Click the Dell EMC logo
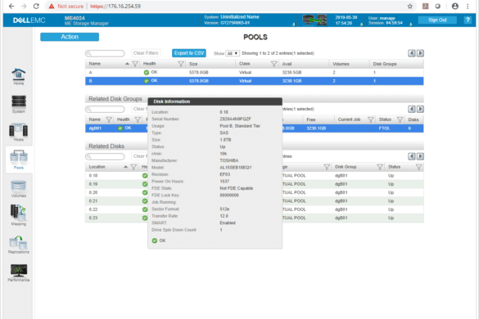 coord(29,20)
